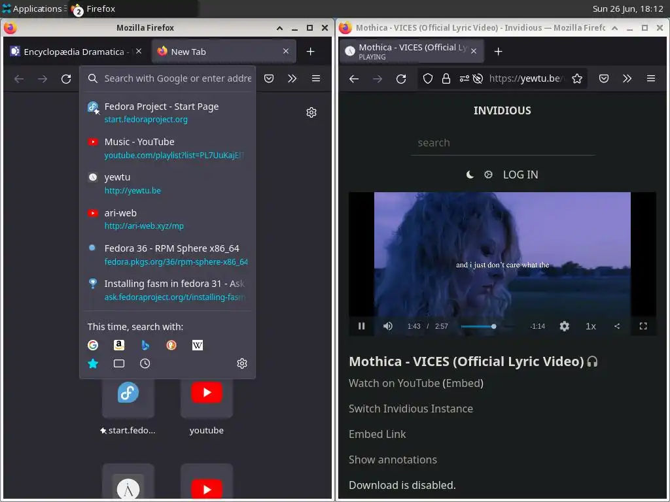Open the (Embed) YouTube link
670x502 pixels.
[x=463, y=383]
